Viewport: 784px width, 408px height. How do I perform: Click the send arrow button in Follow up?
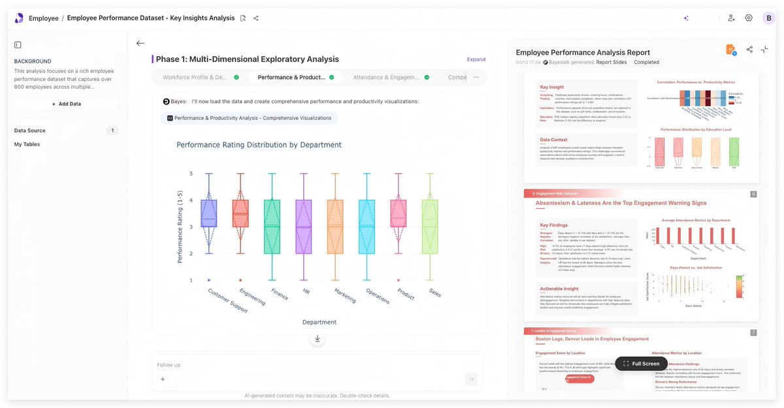(471, 379)
